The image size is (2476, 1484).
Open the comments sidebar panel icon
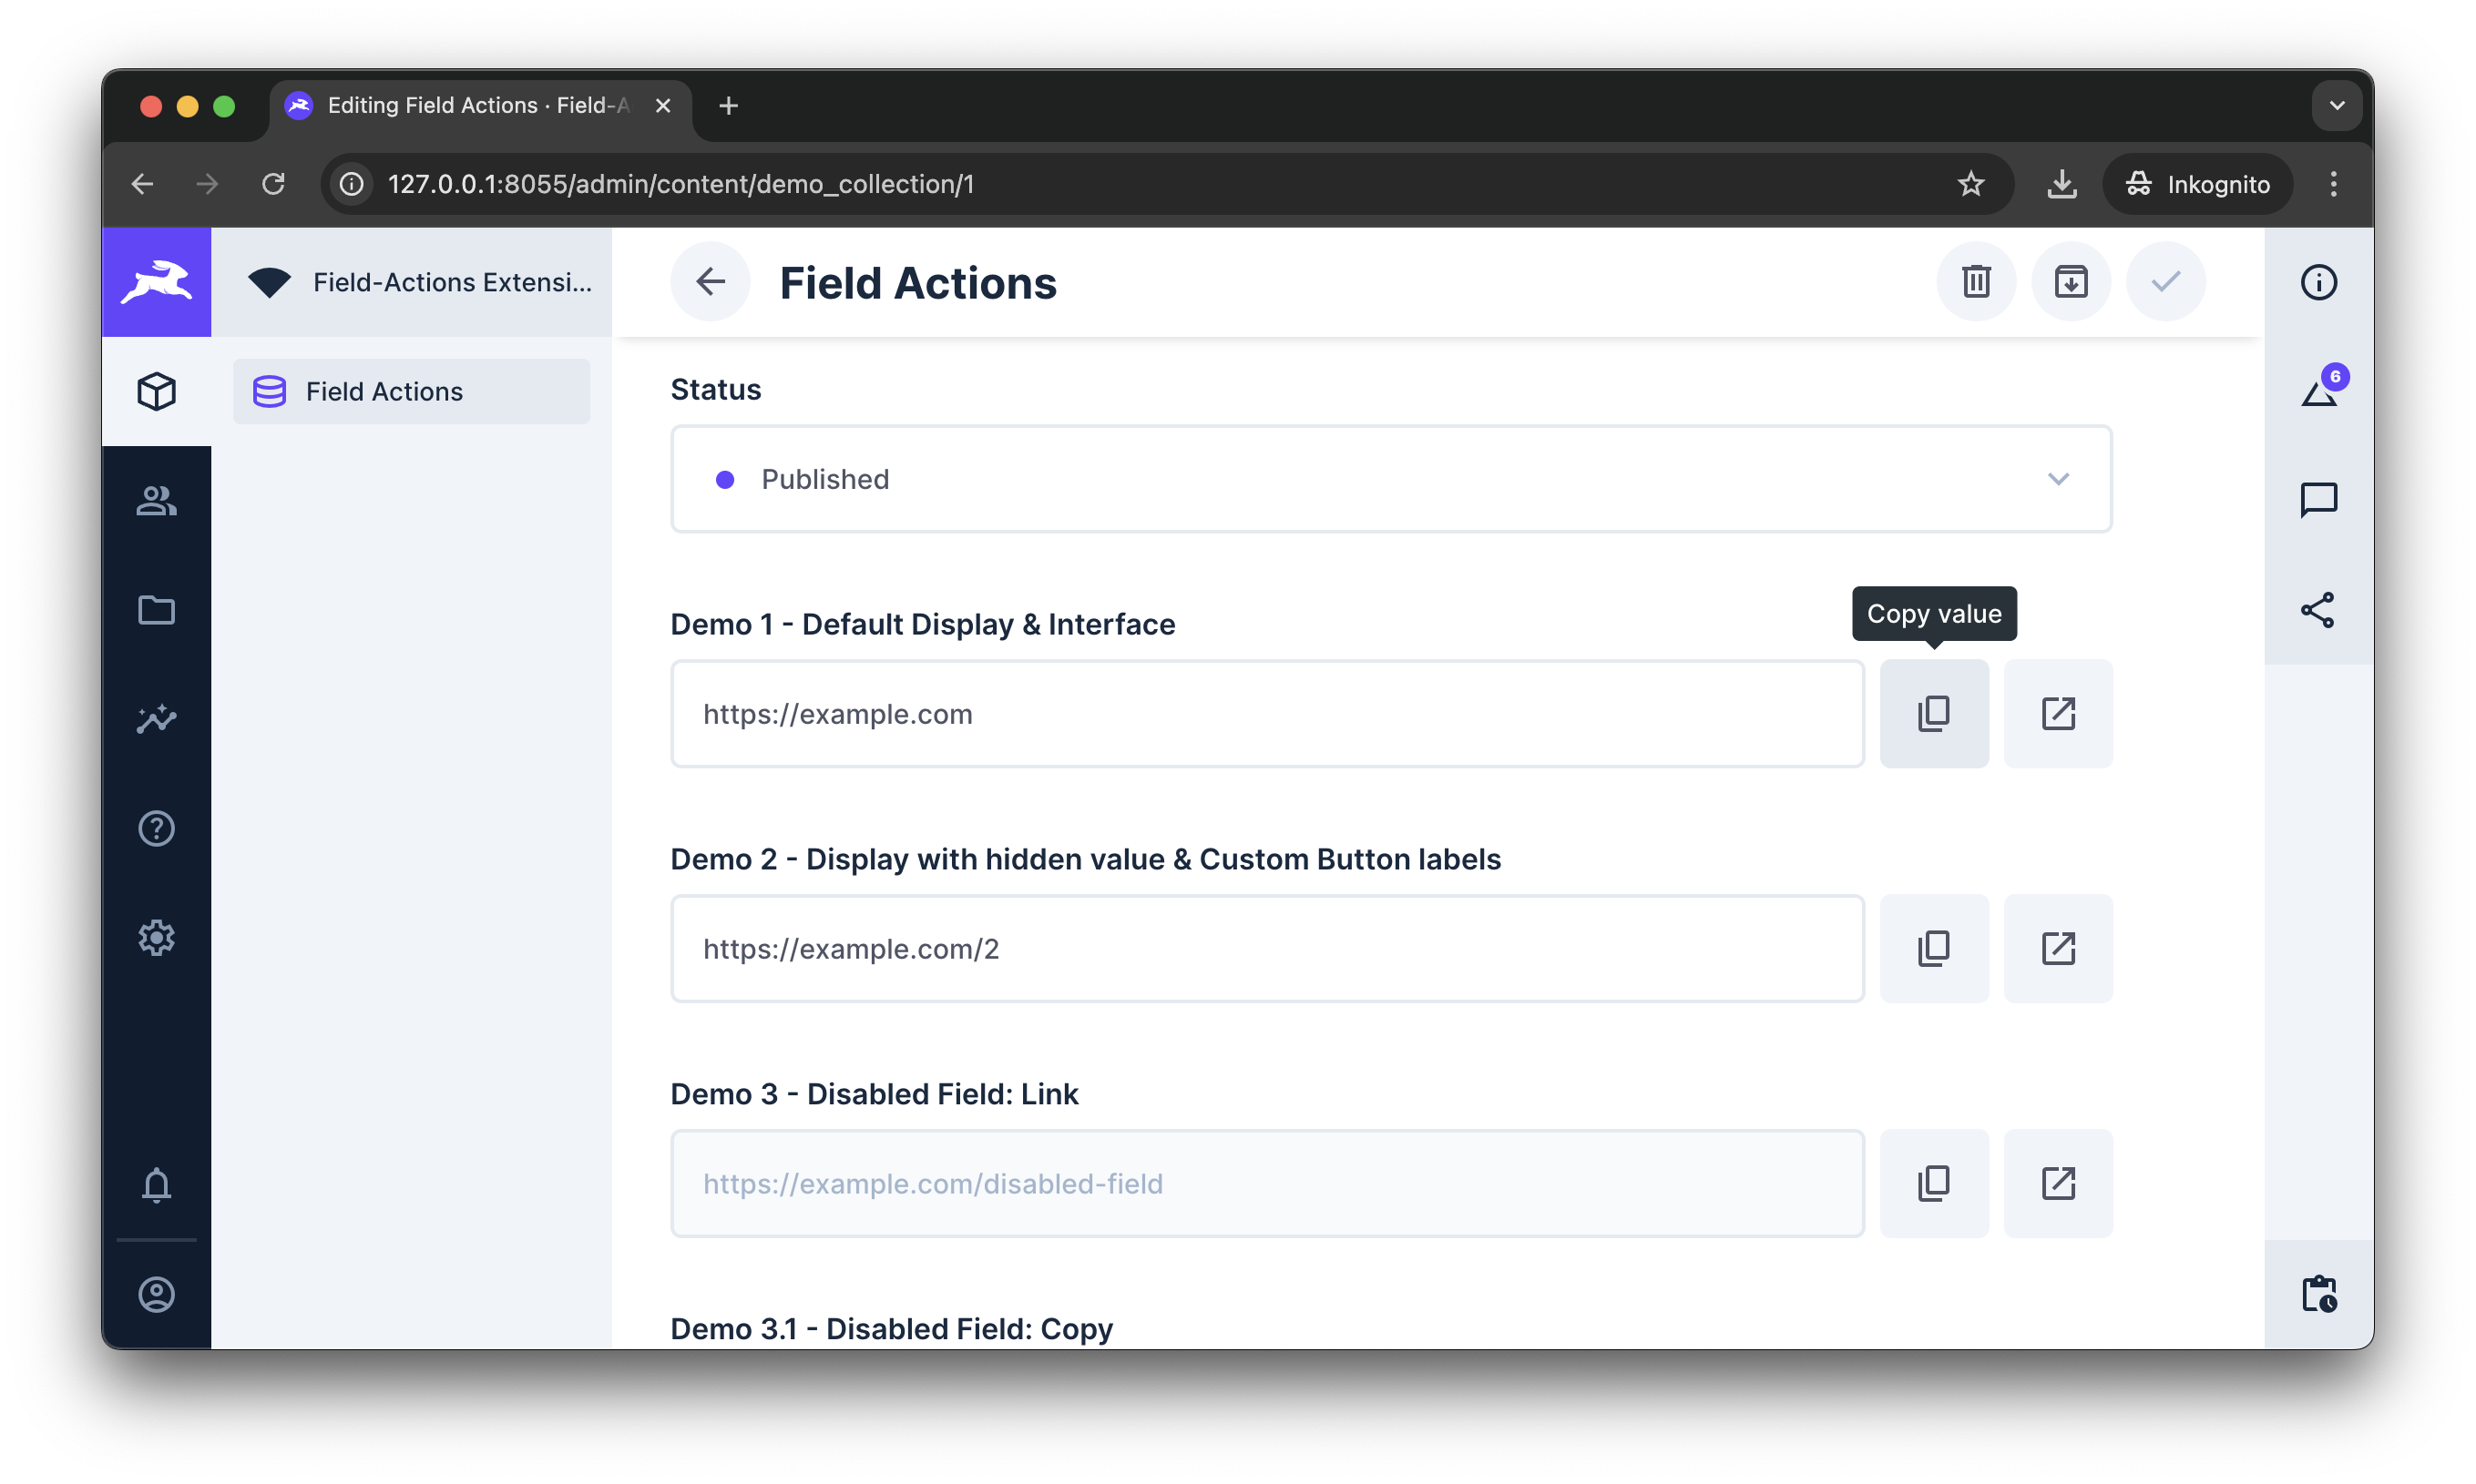[x=2317, y=500]
